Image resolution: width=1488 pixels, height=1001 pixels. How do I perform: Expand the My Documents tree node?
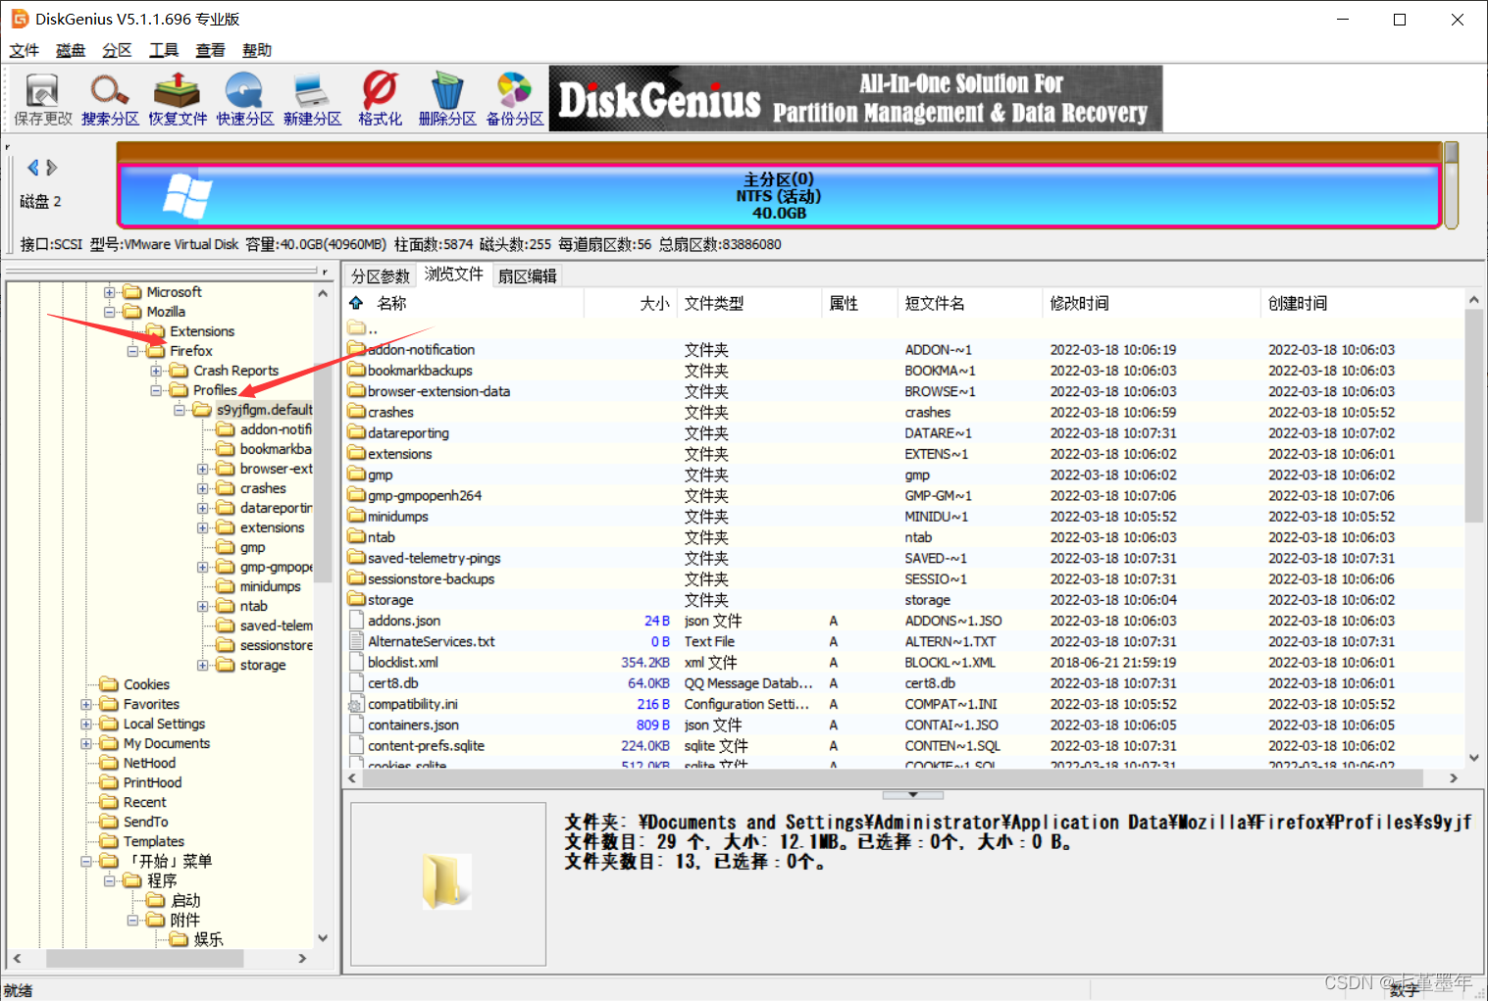click(86, 743)
